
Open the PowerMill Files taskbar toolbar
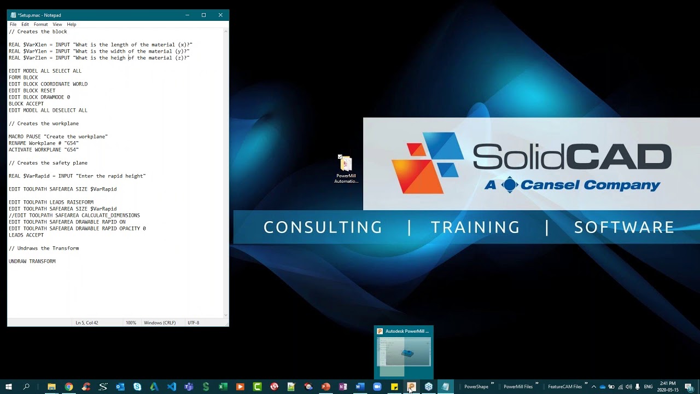[518, 386]
